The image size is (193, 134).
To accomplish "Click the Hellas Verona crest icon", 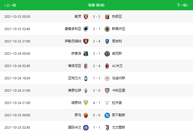I will click(x=86, y=103).
